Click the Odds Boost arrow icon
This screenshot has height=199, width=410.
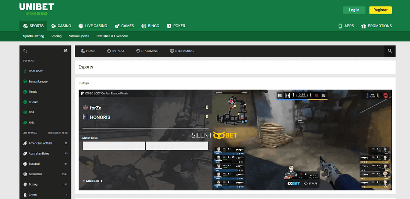point(25,71)
